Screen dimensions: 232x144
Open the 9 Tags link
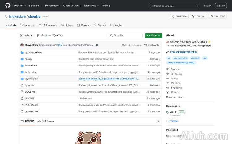click(x=58, y=35)
